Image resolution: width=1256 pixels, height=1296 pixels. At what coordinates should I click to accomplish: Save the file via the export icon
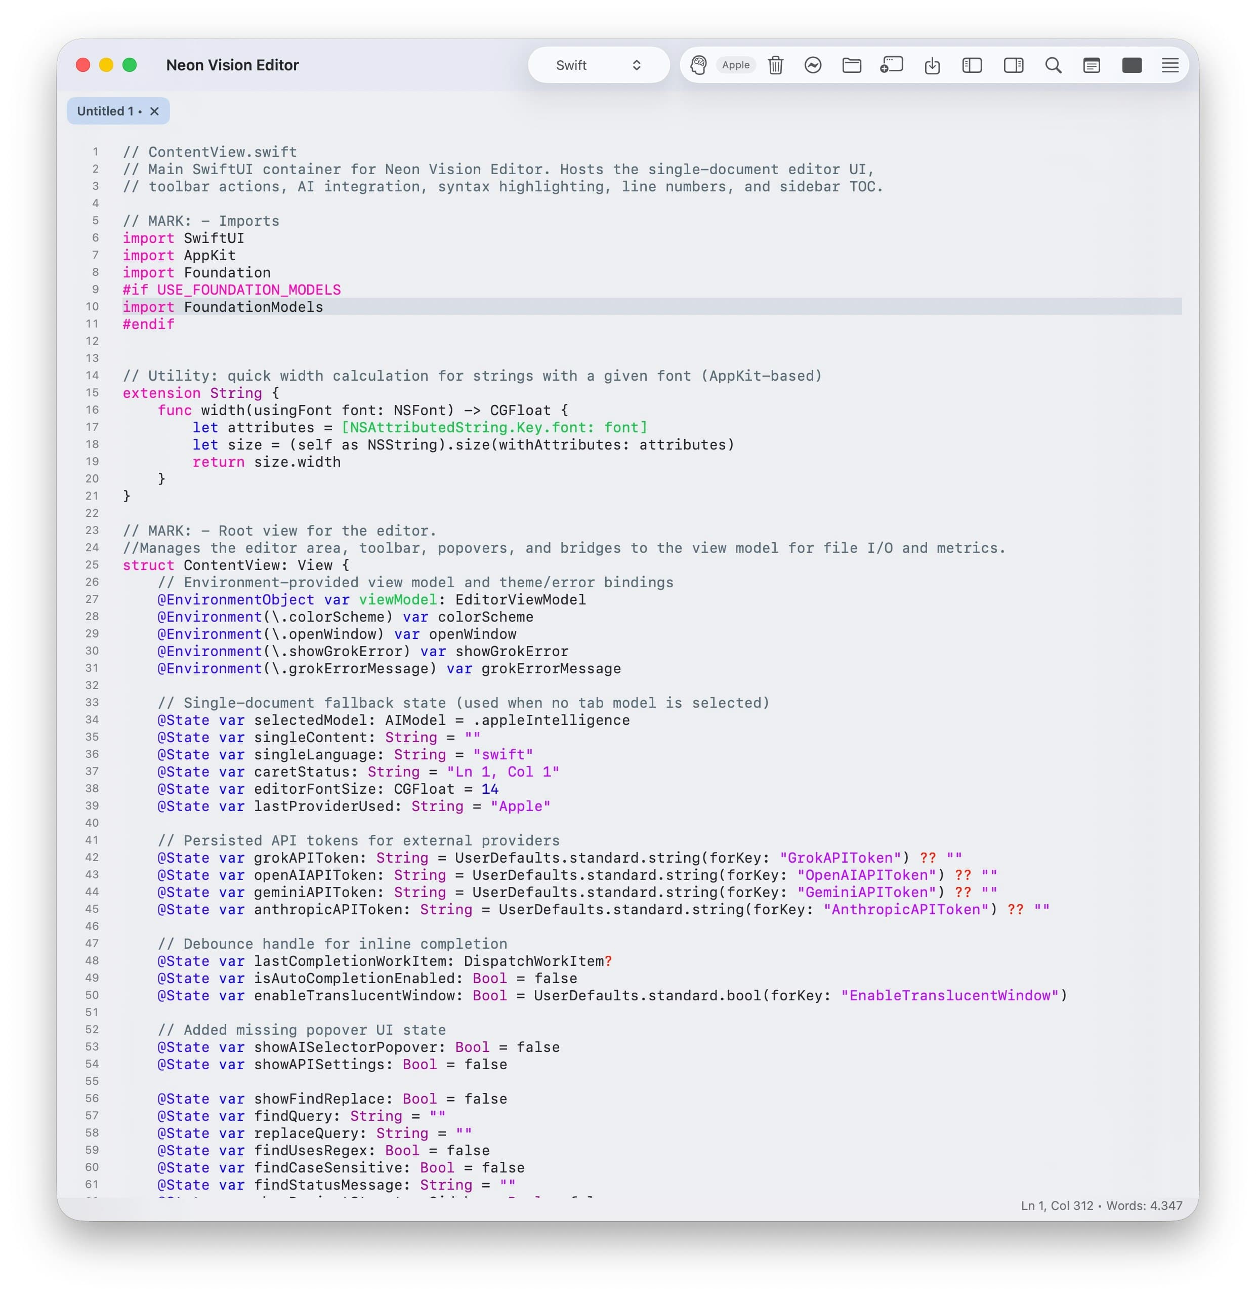[x=932, y=65]
